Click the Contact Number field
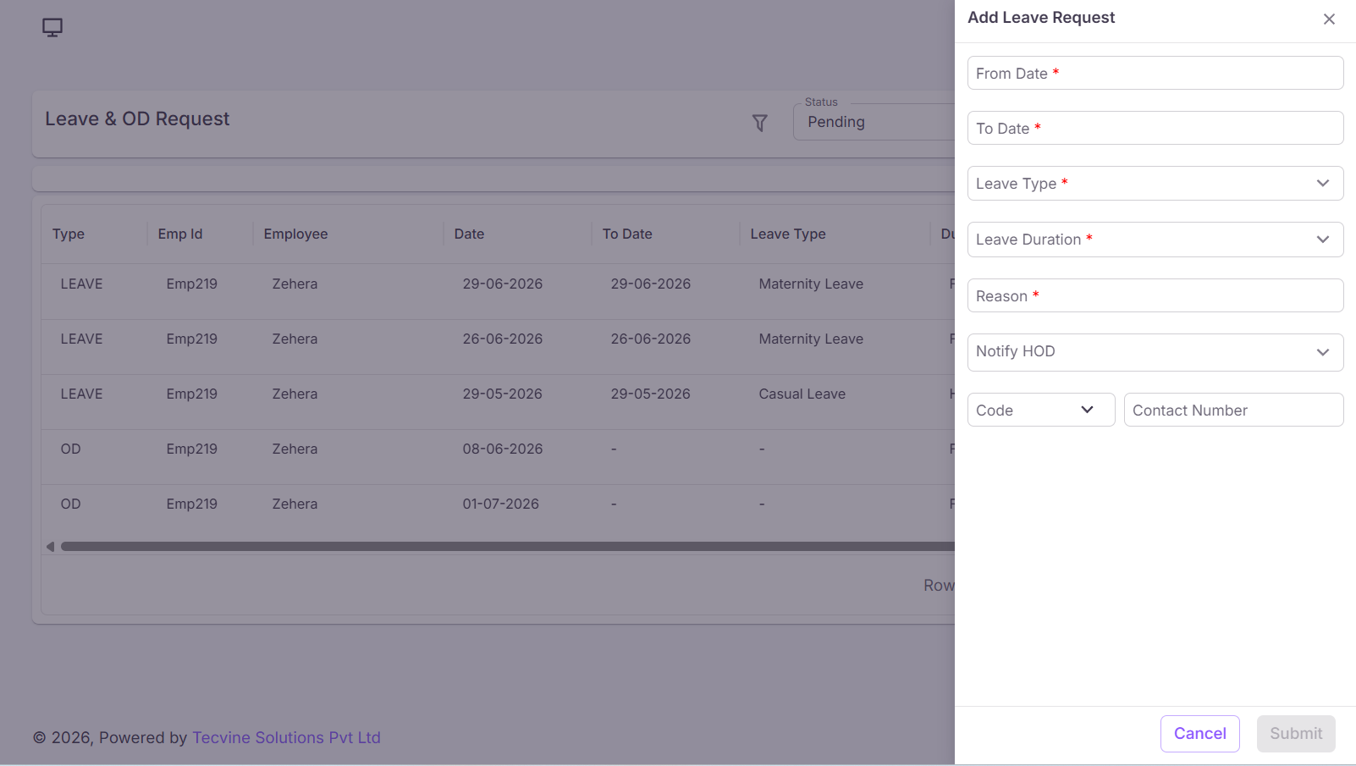1356x766 pixels. [1233, 410]
